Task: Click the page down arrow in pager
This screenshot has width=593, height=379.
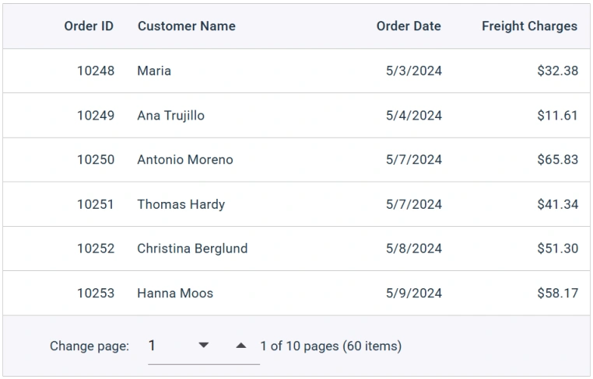Action: click(204, 346)
